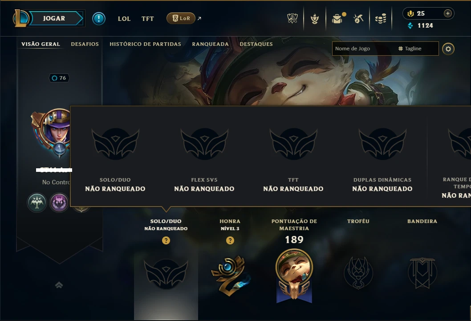Click the Nome de Jogo search field
Viewport: 471px width, 321px height.
(363, 49)
